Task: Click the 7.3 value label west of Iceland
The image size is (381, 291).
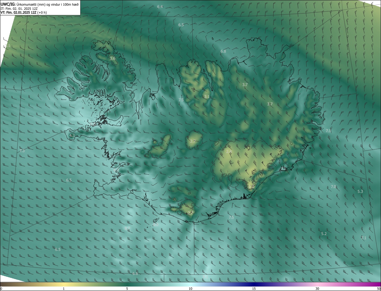Action: (22, 151)
